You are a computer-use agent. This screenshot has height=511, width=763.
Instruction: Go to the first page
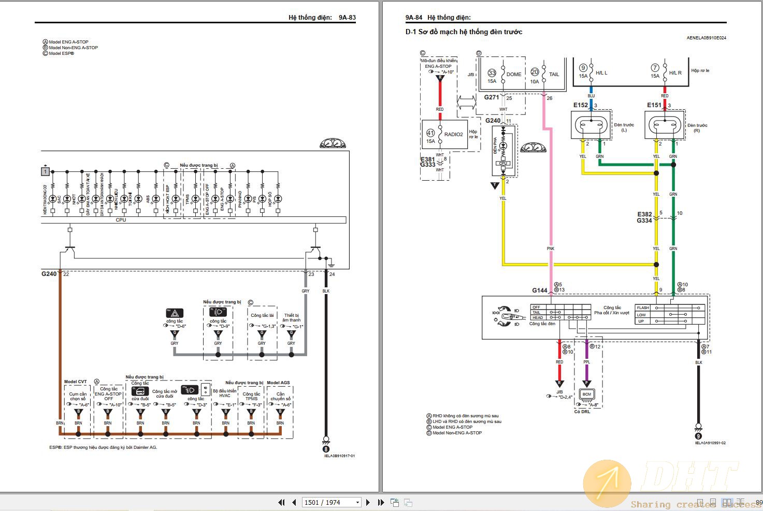281,502
